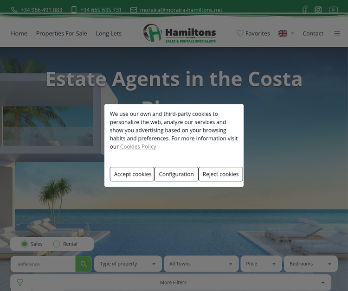Viewport: 348px width, 291px height.
Task: Expand the Type of property dropdown
Action: pyautogui.click(x=128, y=264)
